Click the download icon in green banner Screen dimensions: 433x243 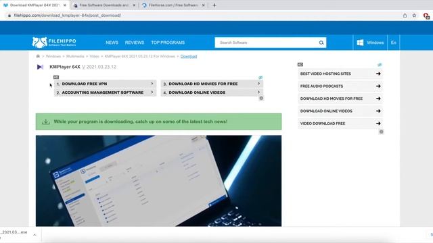(x=46, y=122)
